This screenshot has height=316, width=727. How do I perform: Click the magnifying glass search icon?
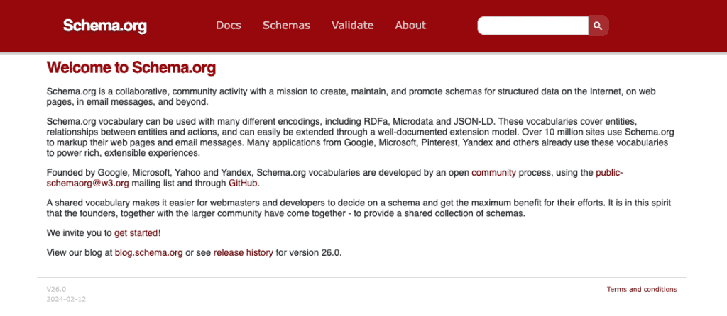[x=598, y=26]
